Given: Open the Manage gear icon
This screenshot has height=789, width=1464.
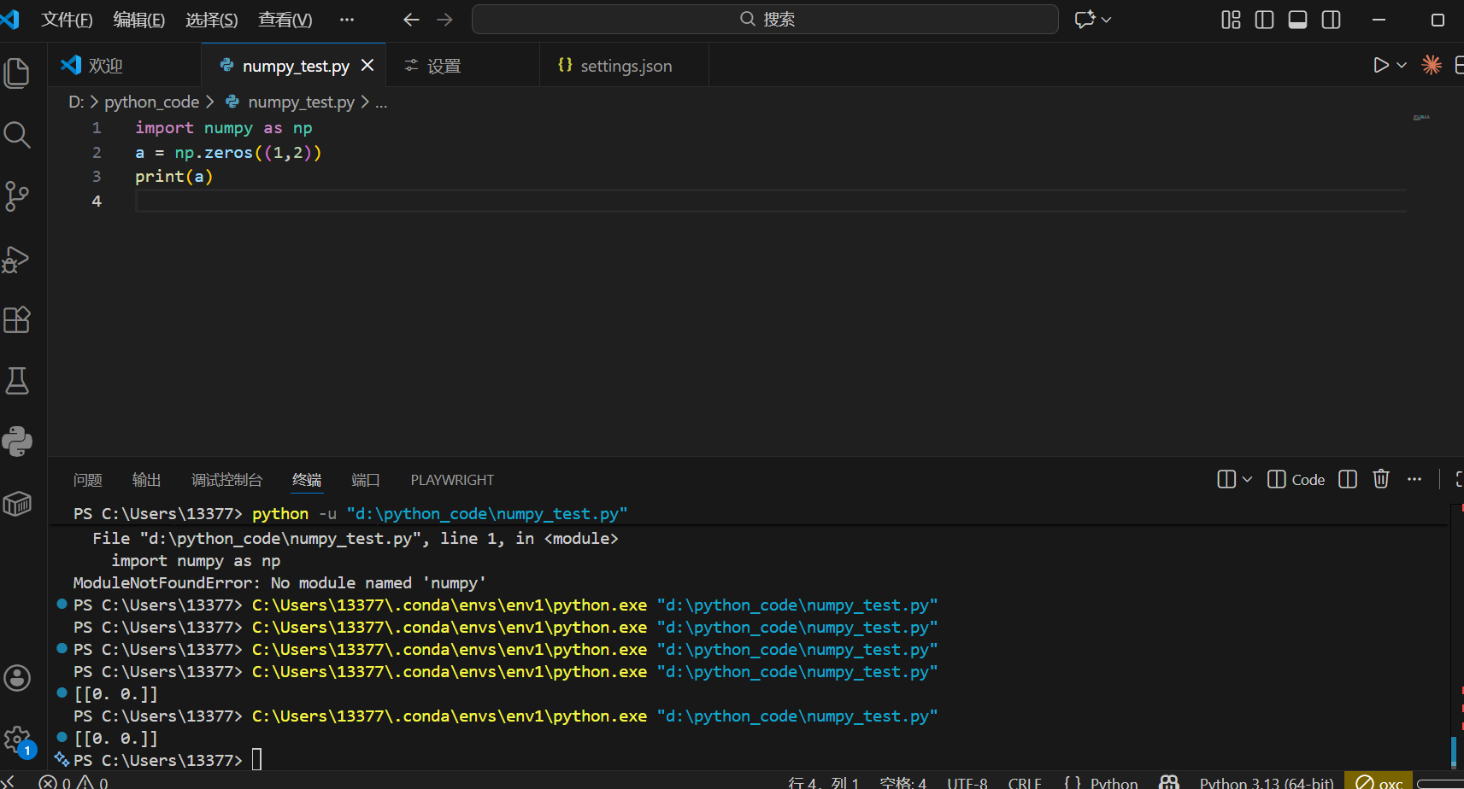Looking at the screenshot, I should point(17,739).
